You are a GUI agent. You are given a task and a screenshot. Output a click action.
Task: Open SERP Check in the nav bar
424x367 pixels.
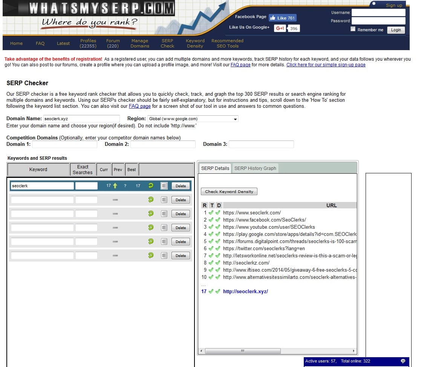[x=167, y=43]
